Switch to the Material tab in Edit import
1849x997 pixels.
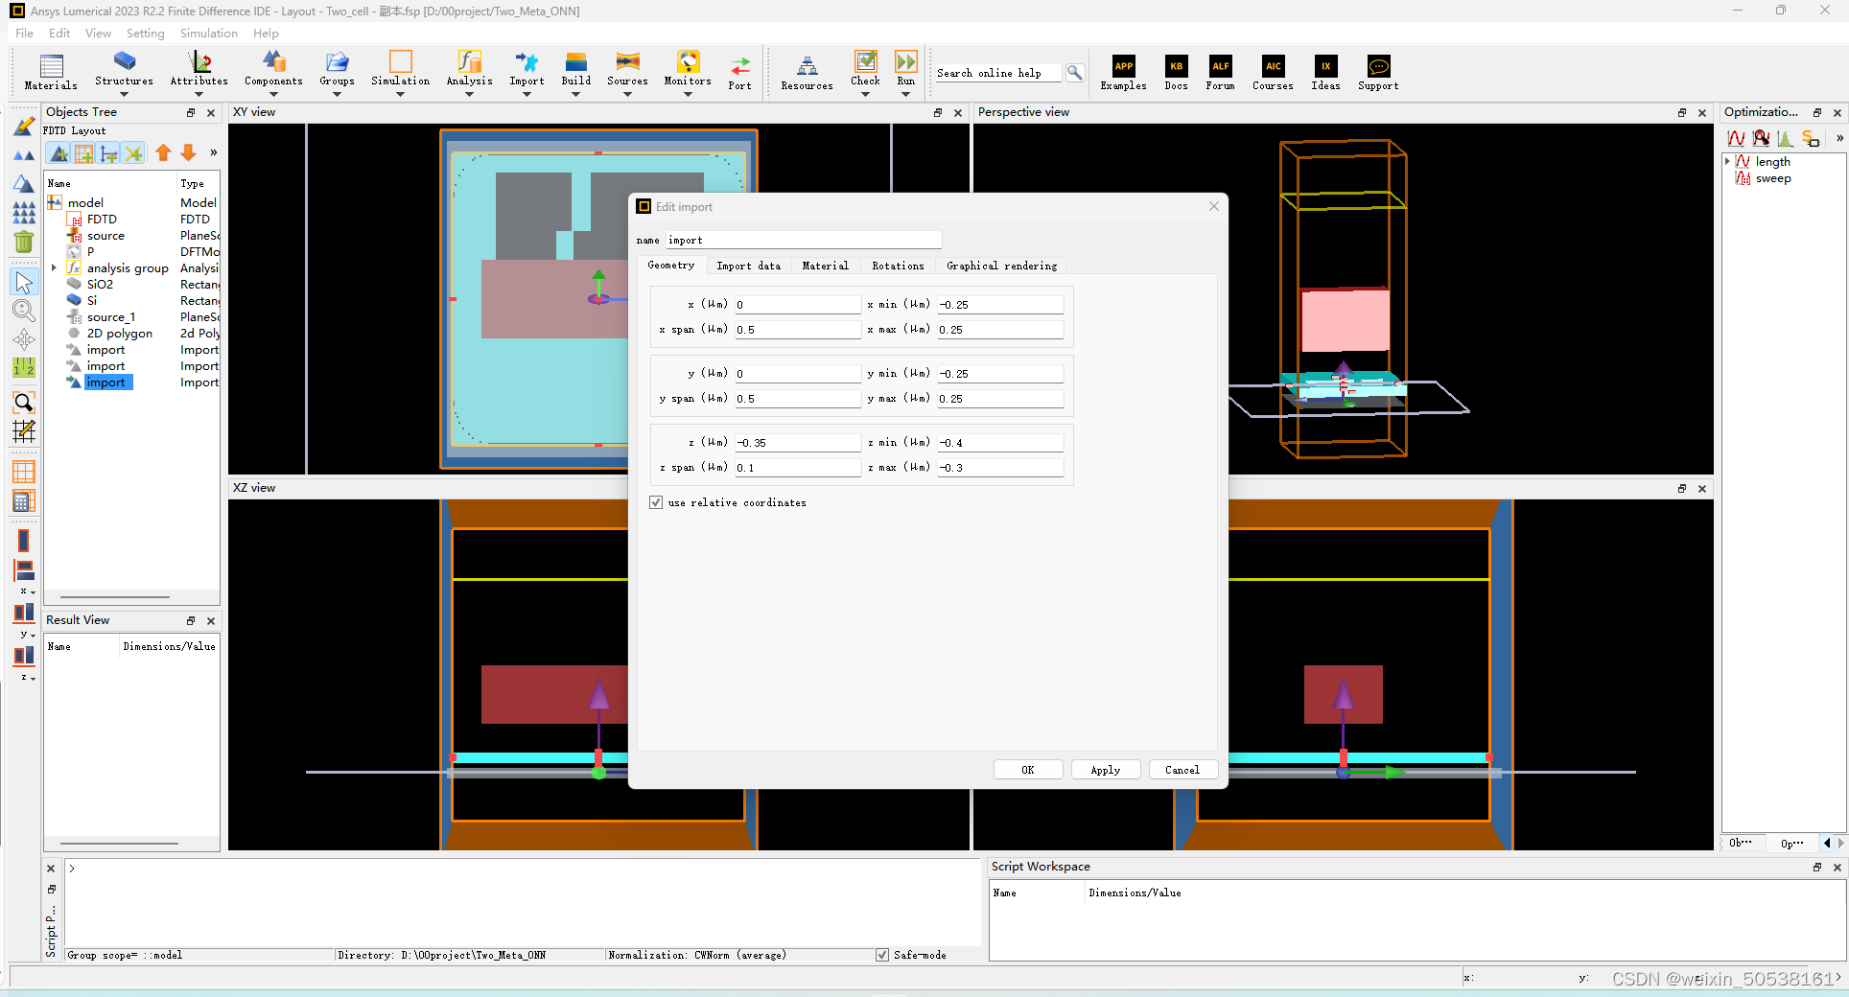pos(825,266)
